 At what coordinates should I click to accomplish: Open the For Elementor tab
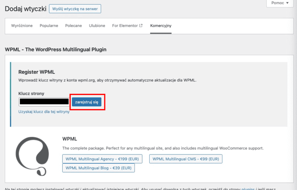pyautogui.click(x=125, y=26)
